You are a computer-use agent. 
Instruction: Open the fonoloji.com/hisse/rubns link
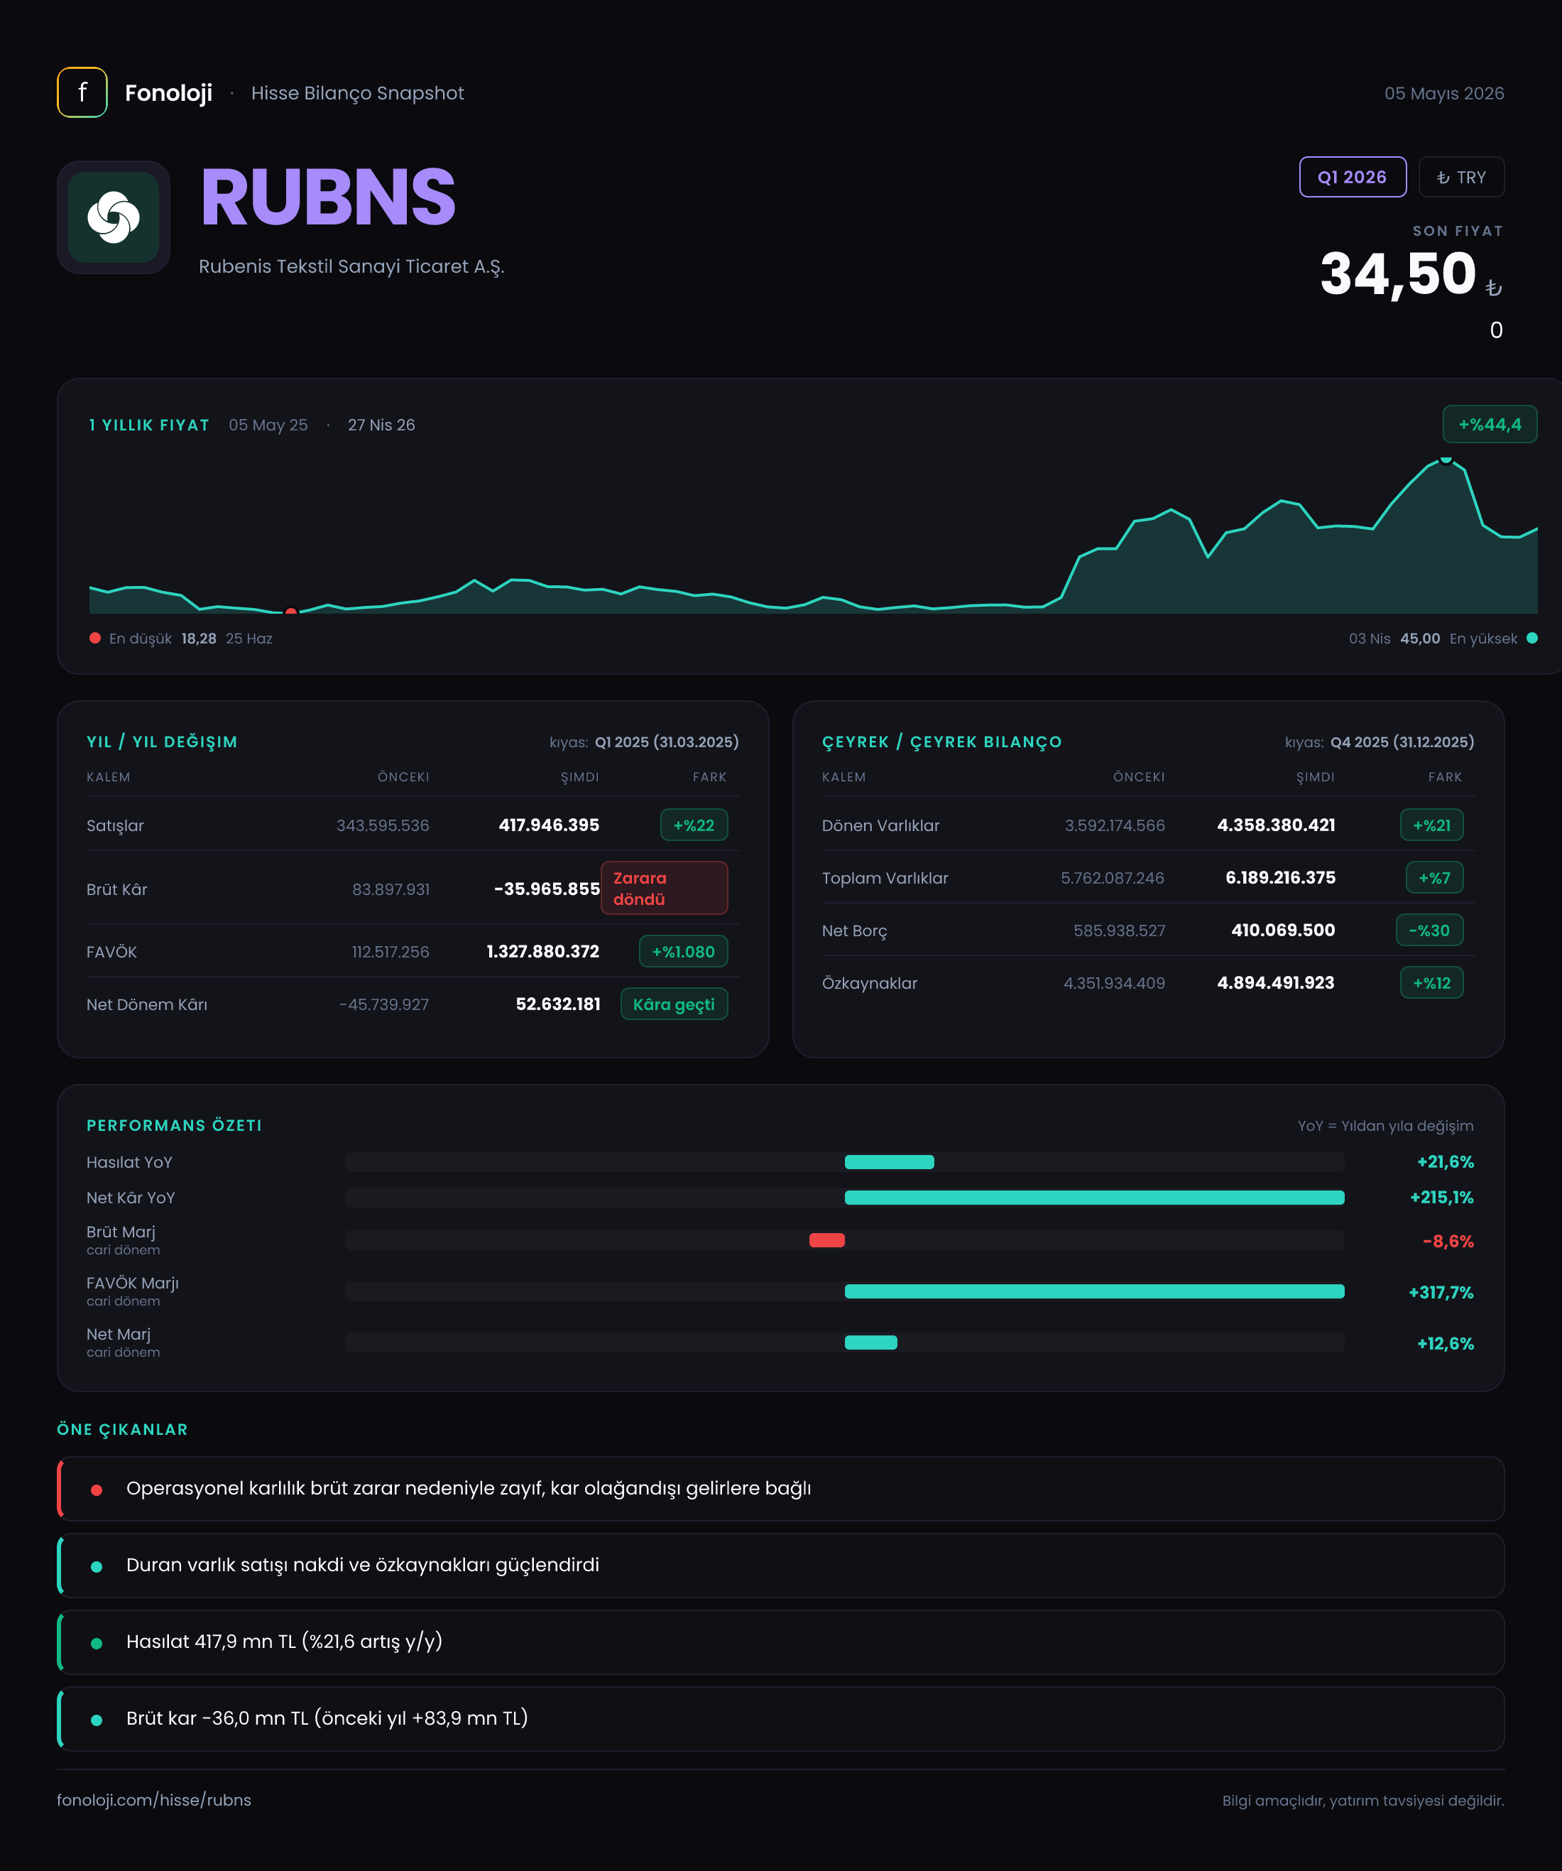click(x=154, y=1800)
